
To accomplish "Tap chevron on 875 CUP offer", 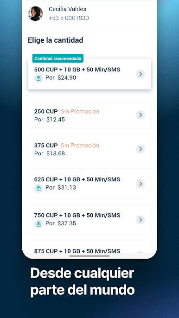I will (x=140, y=252).
